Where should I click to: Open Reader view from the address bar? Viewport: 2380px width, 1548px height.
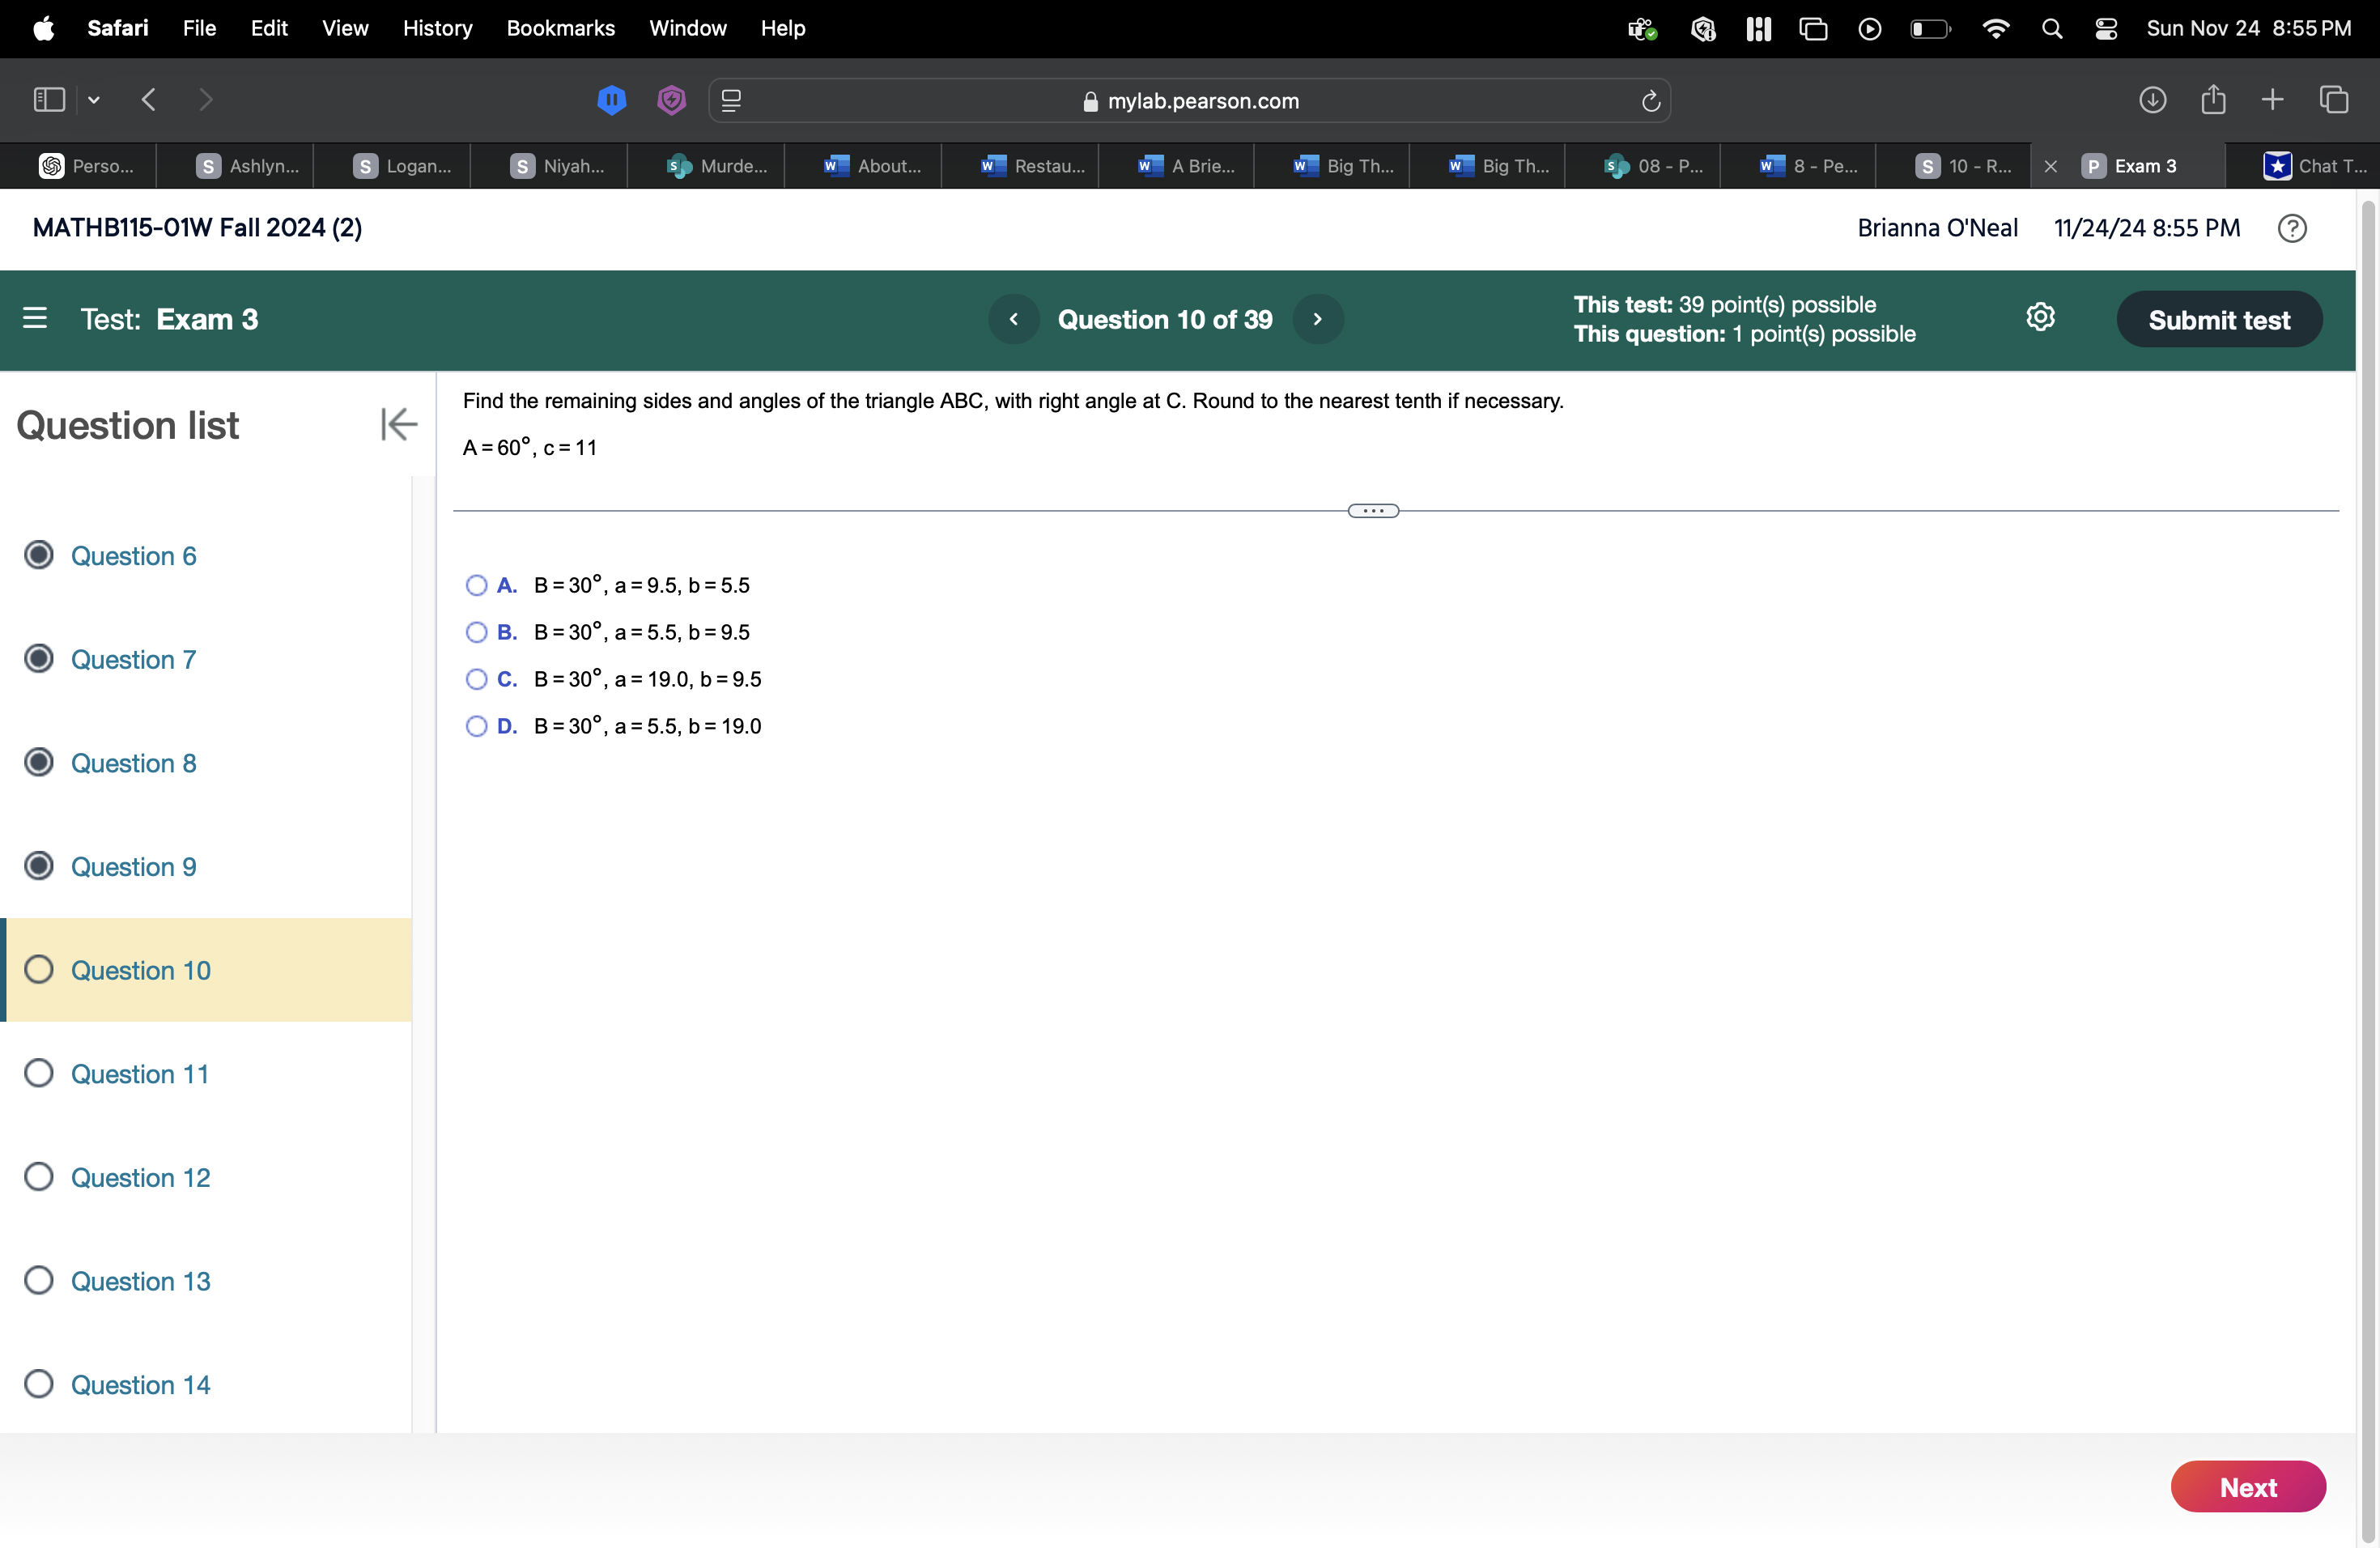[731, 100]
